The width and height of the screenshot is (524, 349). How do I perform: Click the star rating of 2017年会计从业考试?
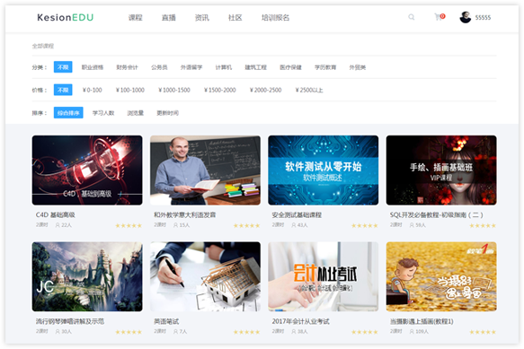pos(365,332)
